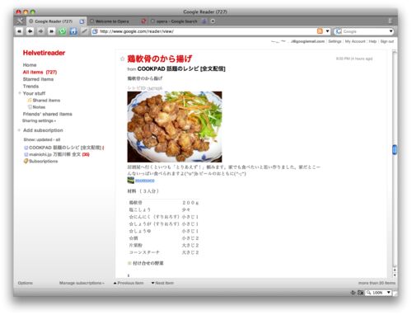
Task: Expand the Add subscription section
Action: point(19,130)
